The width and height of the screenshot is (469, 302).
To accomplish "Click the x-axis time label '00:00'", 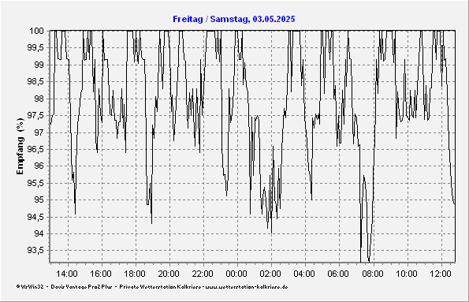I will coord(236,274).
